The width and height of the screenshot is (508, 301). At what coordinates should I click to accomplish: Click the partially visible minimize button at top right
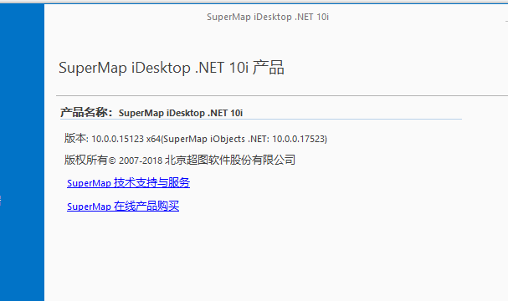506,21
